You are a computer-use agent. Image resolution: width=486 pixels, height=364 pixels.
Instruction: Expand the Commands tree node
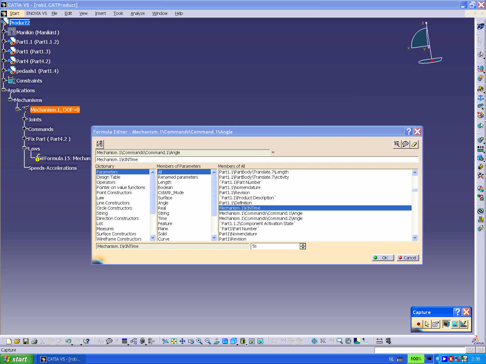pyautogui.click(x=24, y=128)
